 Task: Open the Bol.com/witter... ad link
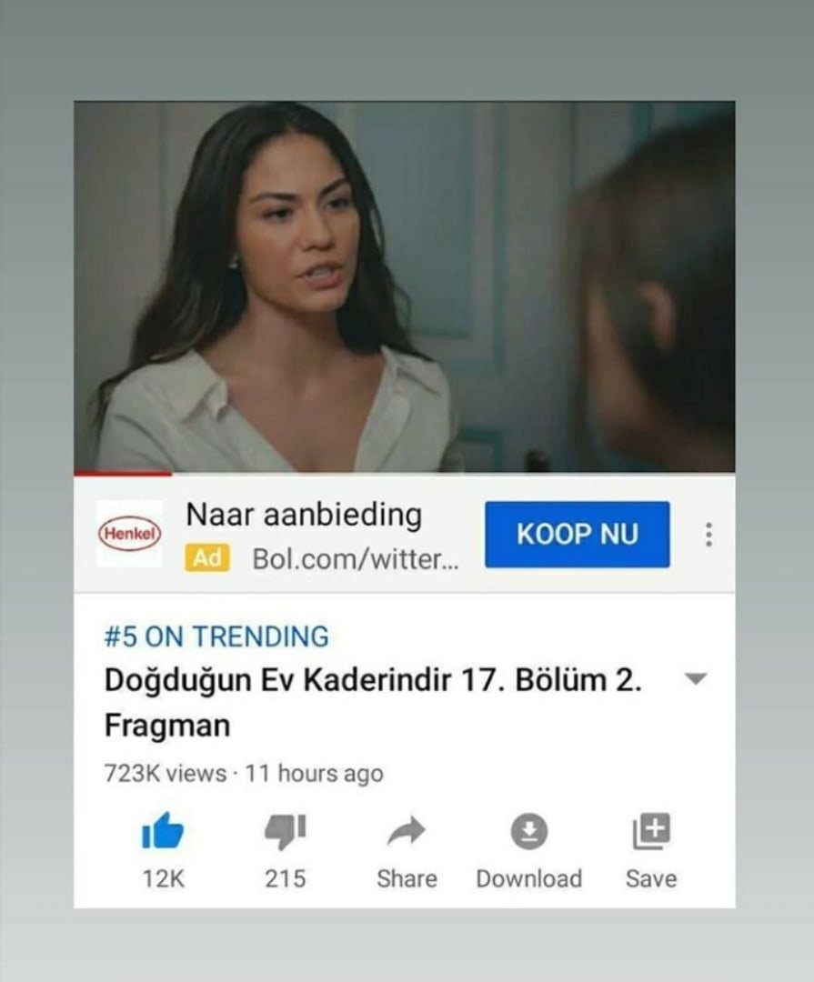(356, 558)
